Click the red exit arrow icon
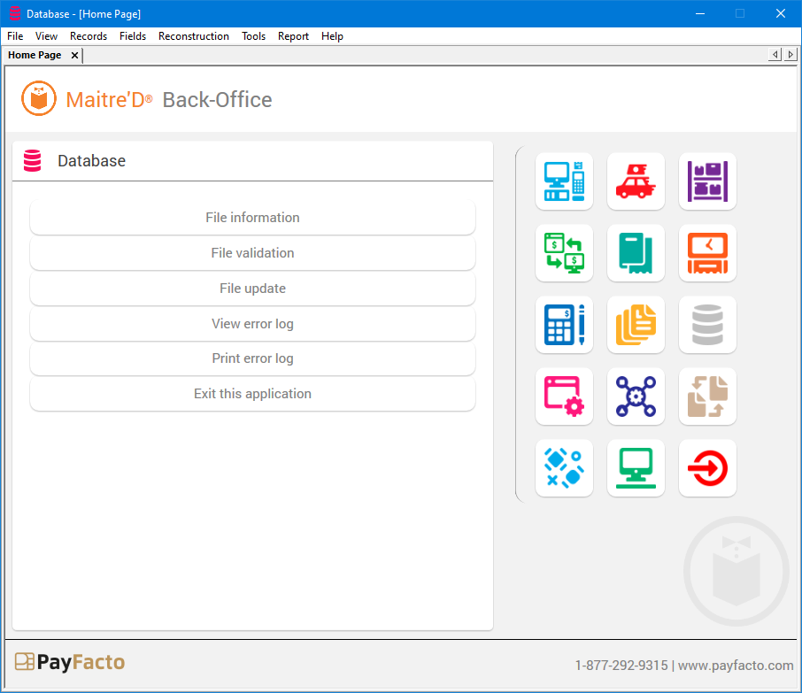The image size is (802, 693). point(707,468)
